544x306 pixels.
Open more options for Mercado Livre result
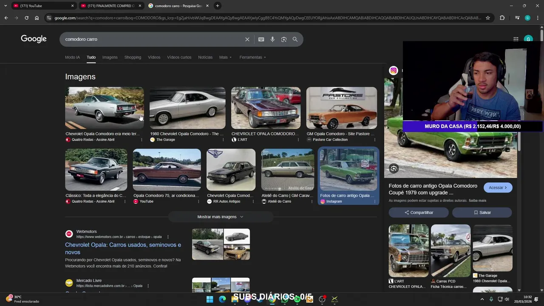[x=148, y=286]
